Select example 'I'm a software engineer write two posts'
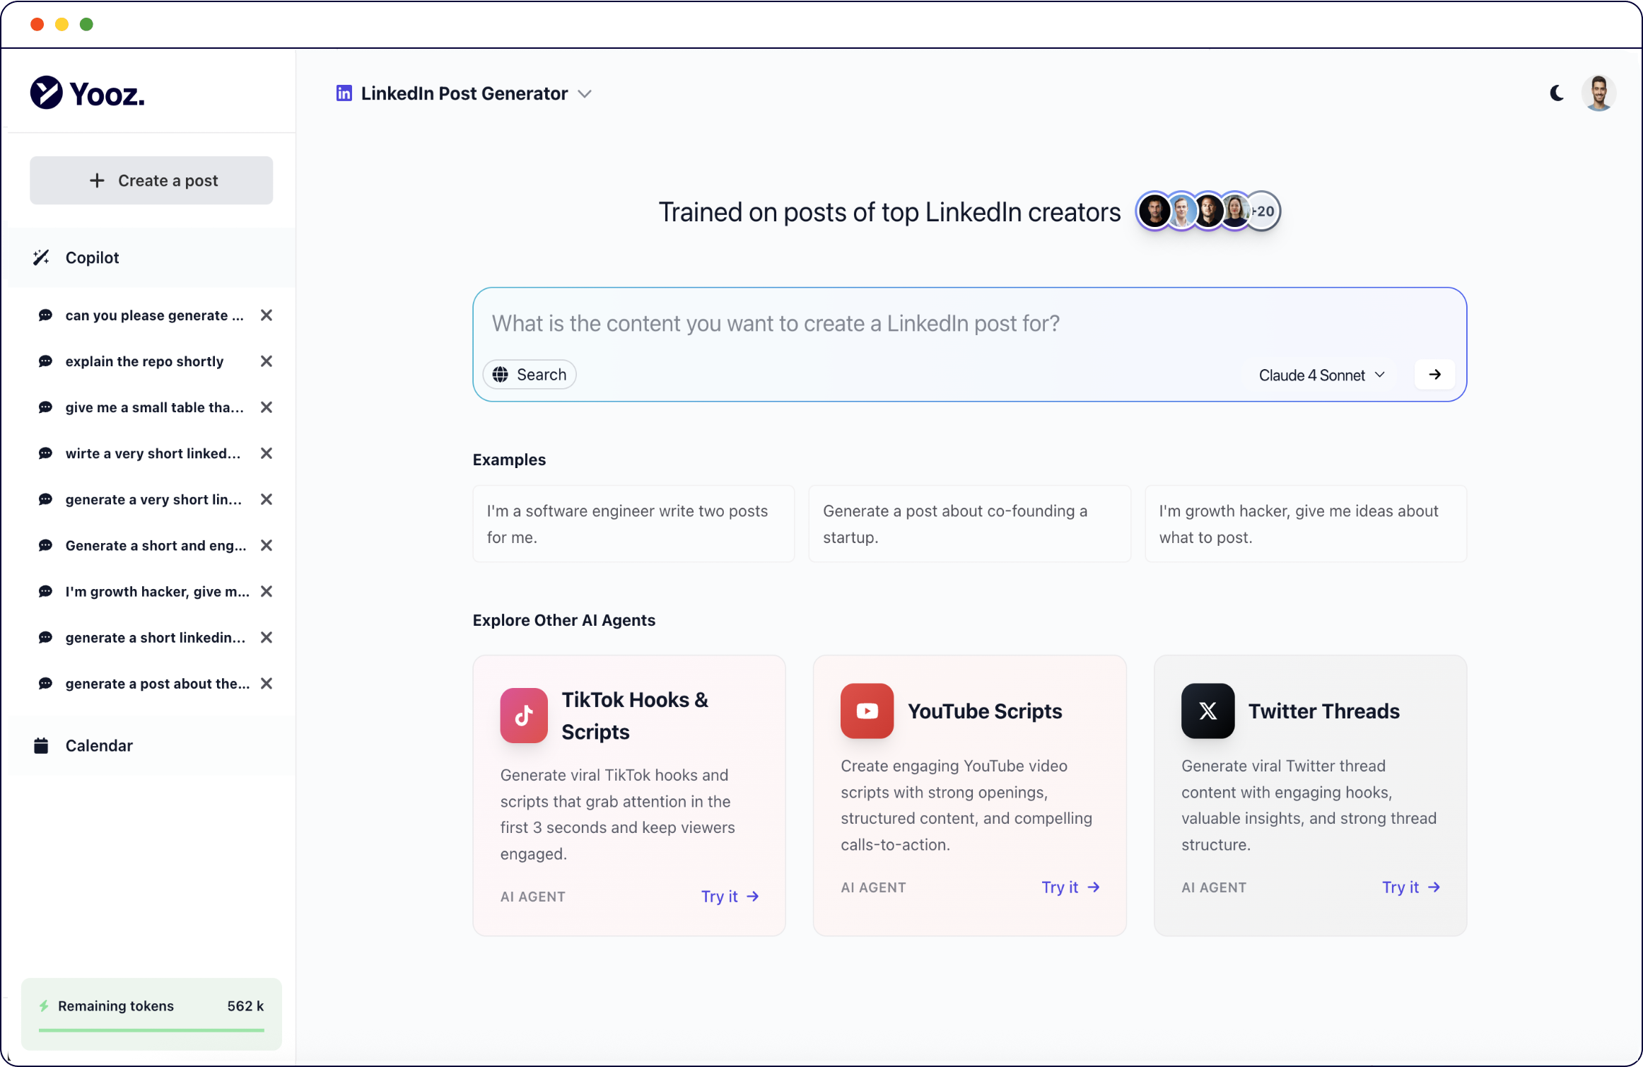The image size is (1643, 1067). coord(633,524)
